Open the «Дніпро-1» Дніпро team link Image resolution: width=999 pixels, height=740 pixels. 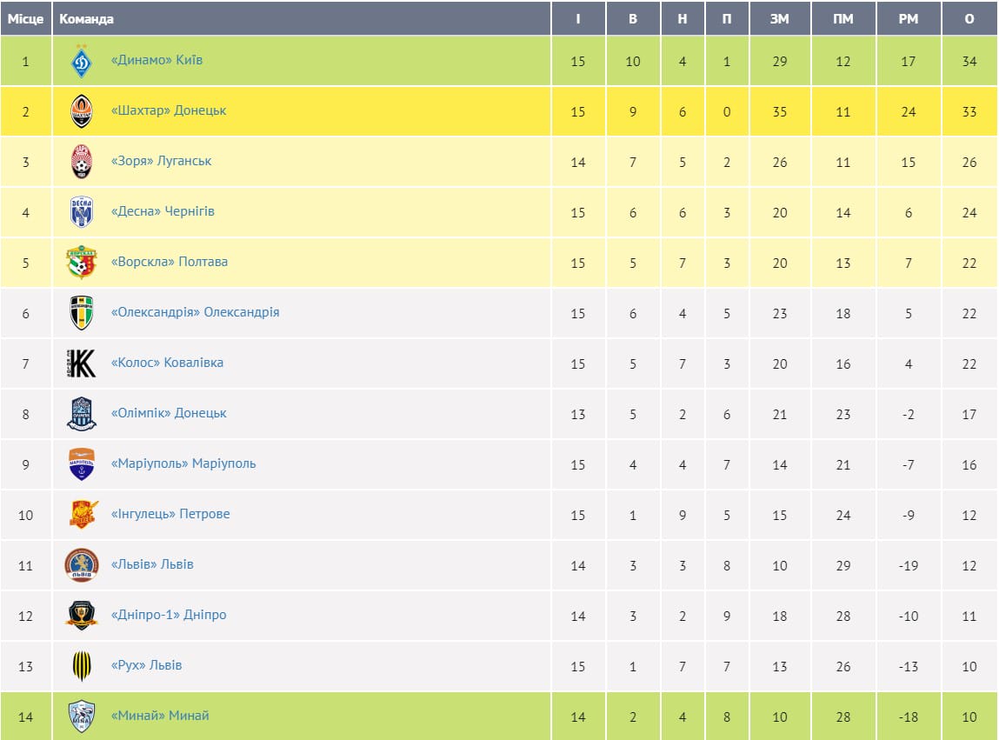coord(169,615)
